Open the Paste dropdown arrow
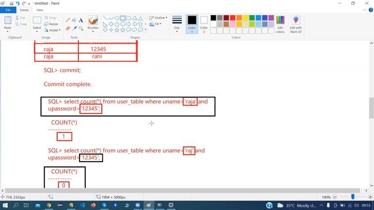Viewport: 374px width, 210px height. click(x=8, y=32)
